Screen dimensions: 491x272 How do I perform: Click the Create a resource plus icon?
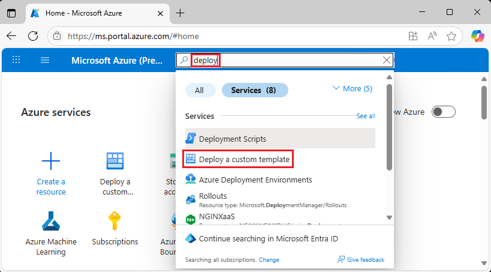click(51, 161)
